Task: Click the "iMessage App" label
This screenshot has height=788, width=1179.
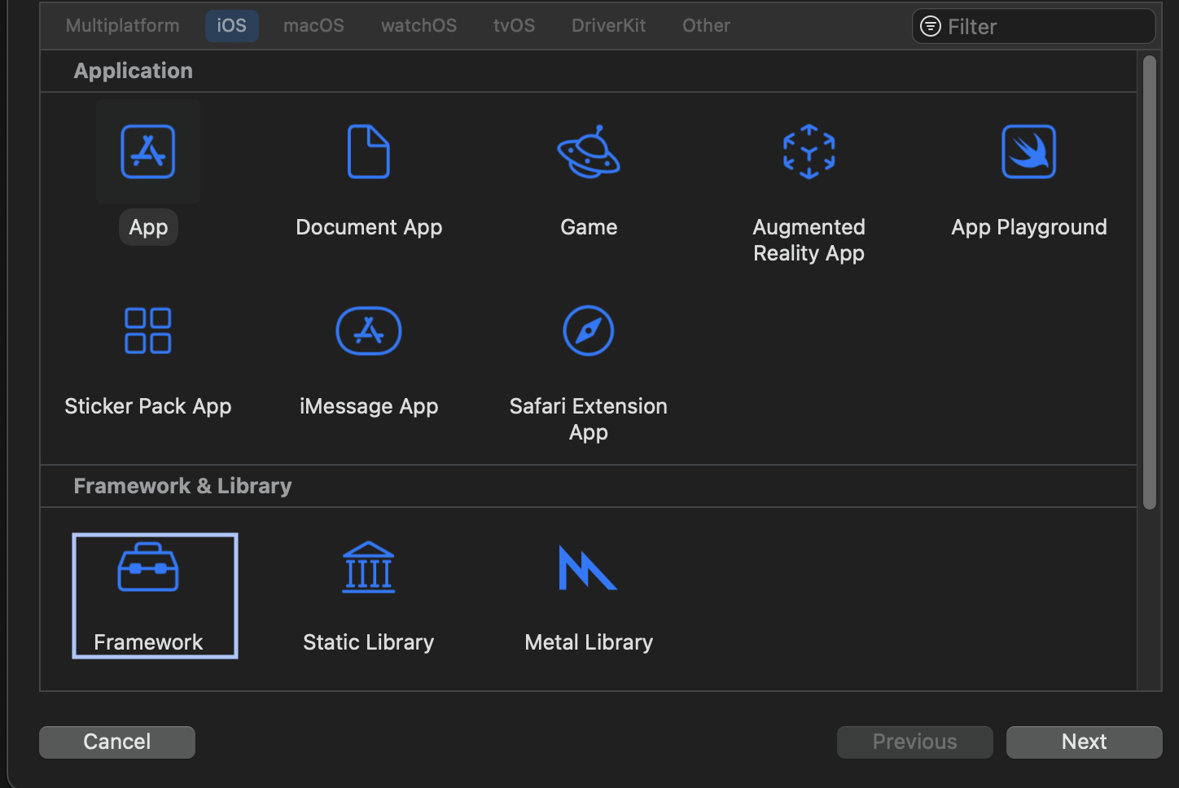Action: (x=369, y=406)
